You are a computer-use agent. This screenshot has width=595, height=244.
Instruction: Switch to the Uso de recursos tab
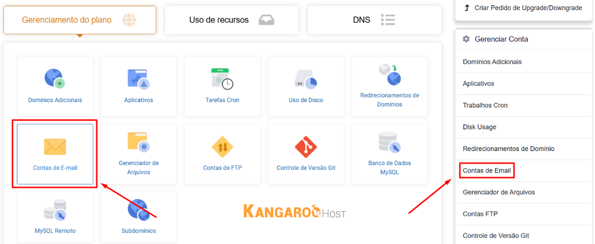point(231,20)
